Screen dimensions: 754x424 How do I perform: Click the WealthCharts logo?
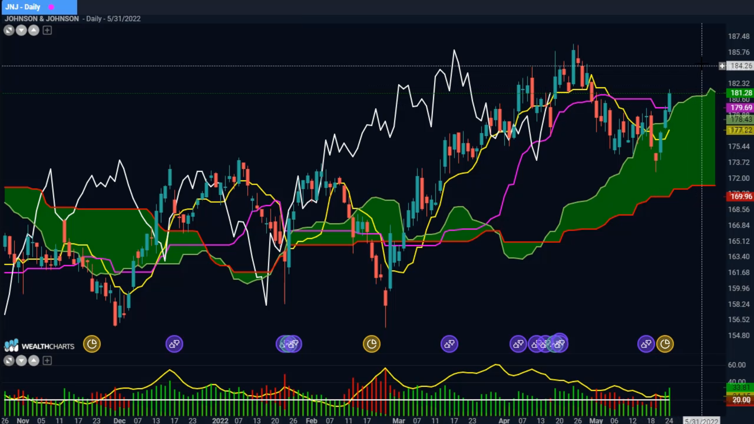point(39,346)
